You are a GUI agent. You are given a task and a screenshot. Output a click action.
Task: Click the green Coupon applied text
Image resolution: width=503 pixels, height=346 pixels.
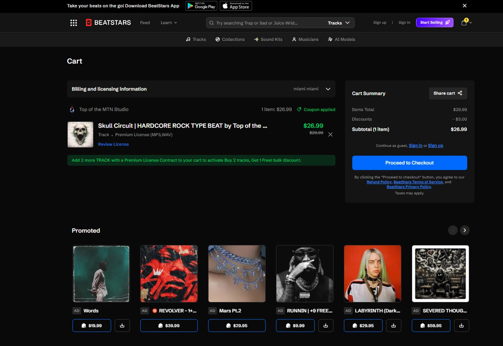[x=319, y=110]
